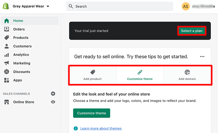Switch to the Customize theme tab
218x133 pixels.
[140, 75]
